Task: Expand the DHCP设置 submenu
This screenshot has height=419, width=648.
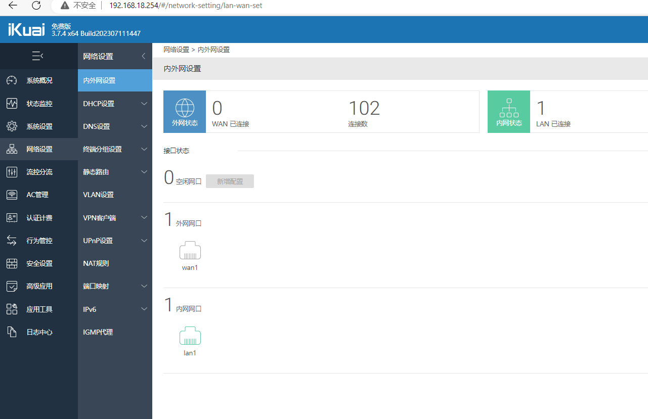Action: click(144, 104)
